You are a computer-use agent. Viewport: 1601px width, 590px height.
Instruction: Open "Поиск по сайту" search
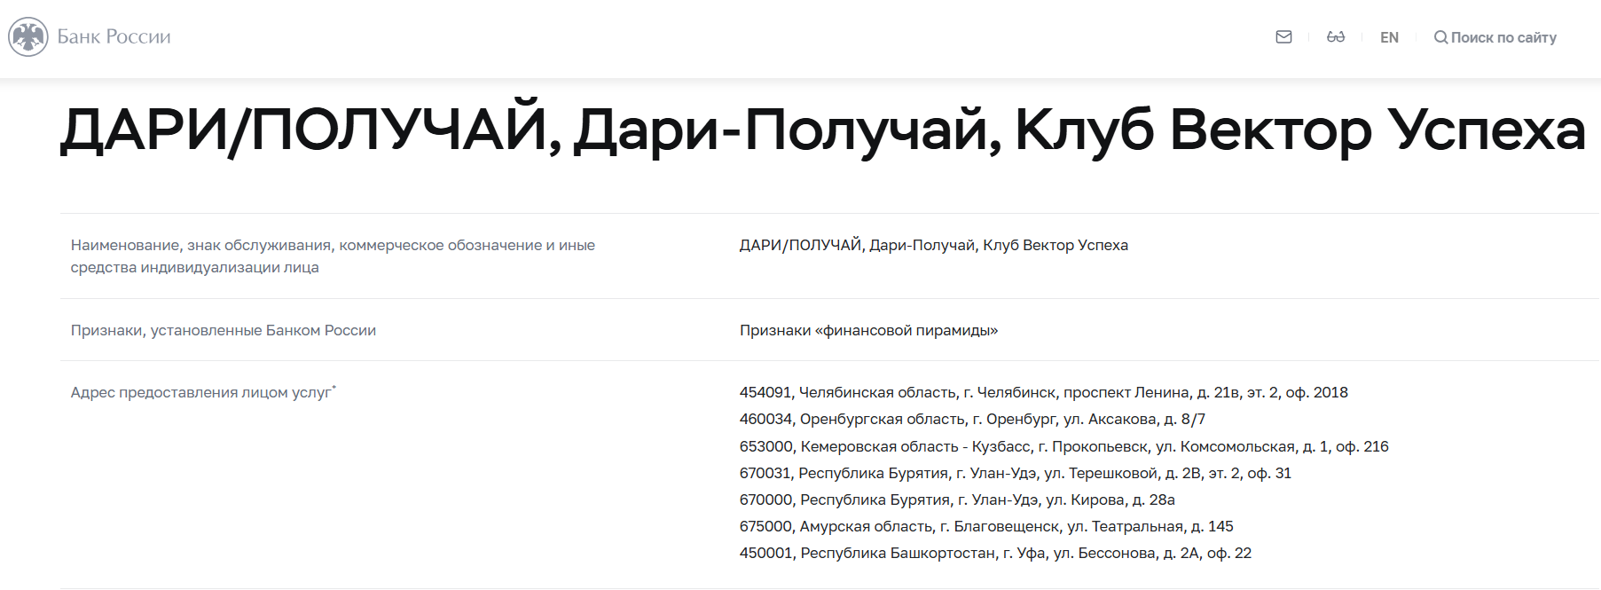click(x=1503, y=37)
